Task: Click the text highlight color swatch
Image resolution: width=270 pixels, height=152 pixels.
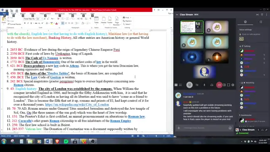Action: pyautogui.click(x=51, y=23)
